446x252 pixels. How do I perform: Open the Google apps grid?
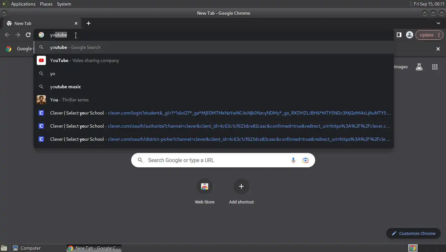tap(435, 67)
